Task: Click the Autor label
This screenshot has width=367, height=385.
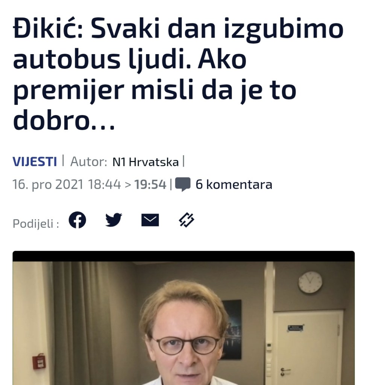Action: click(x=89, y=162)
